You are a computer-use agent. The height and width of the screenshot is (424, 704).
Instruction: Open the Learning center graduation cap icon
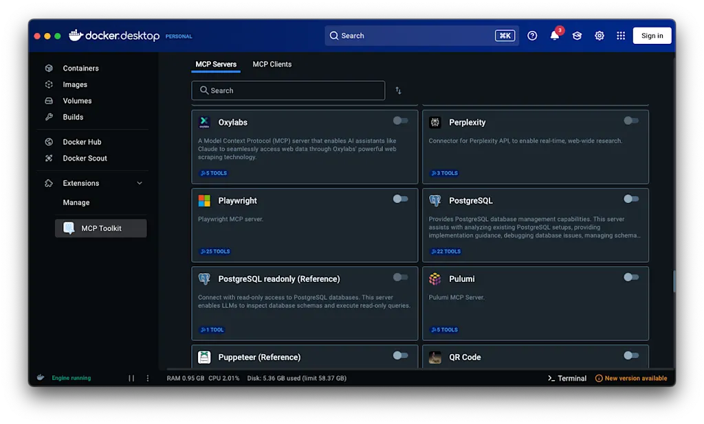tap(577, 36)
